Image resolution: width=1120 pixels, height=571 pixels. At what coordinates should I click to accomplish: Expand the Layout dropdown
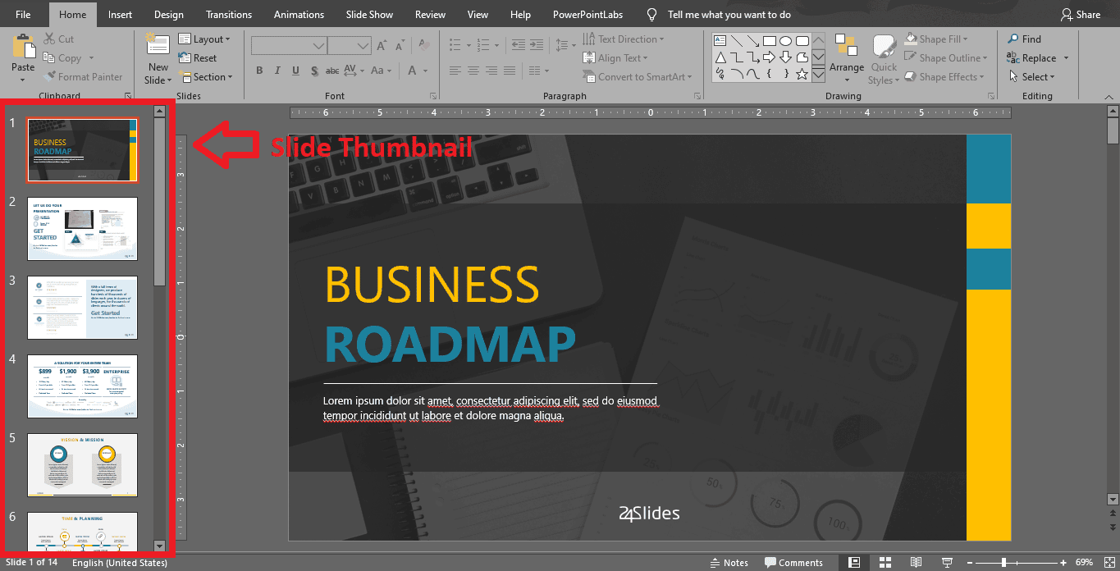pyautogui.click(x=211, y=39)
